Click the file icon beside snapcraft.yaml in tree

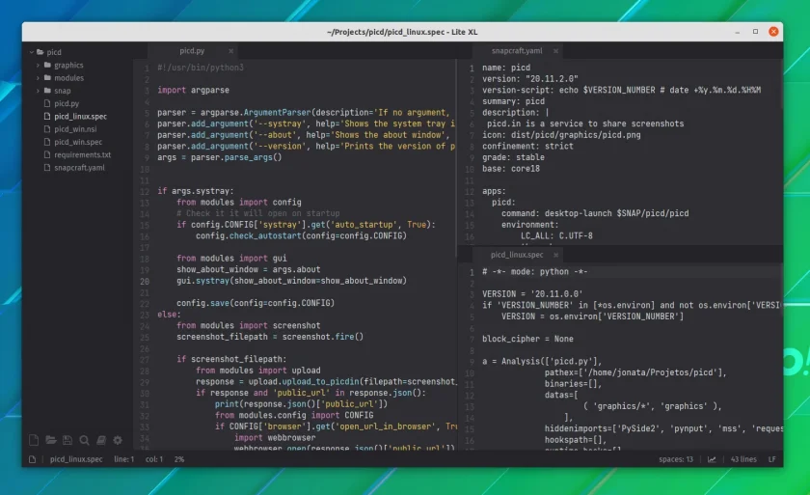pos(47,167)
